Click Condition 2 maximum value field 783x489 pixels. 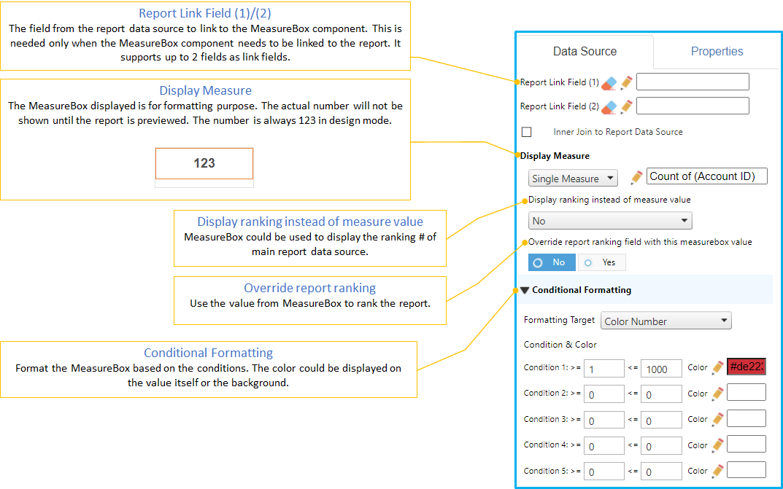661,394
